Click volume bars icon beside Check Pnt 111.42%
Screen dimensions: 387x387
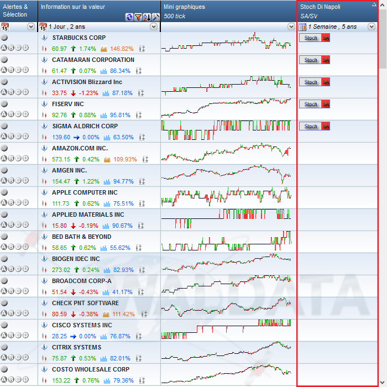click(x=106, y=314)
